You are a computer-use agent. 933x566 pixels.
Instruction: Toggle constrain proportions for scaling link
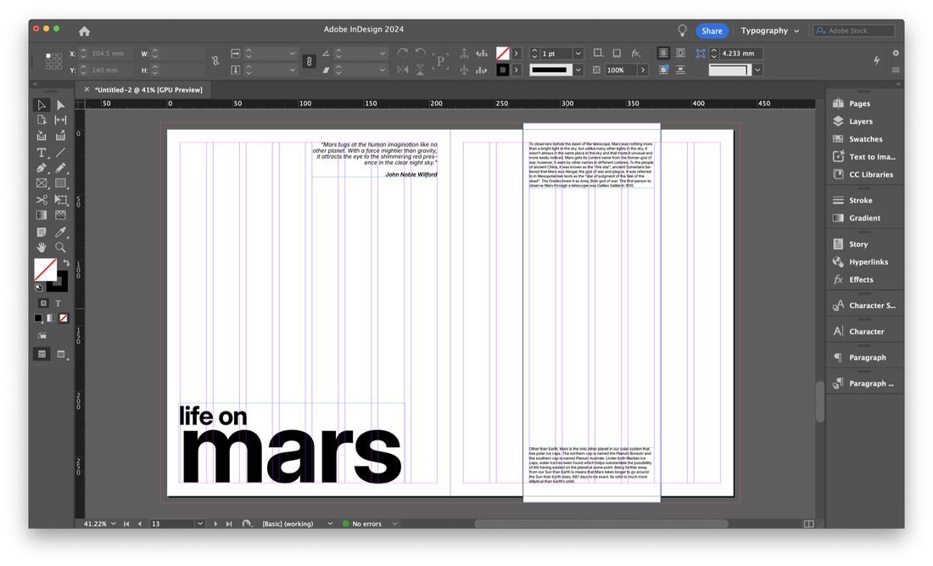tap(309, 61)
